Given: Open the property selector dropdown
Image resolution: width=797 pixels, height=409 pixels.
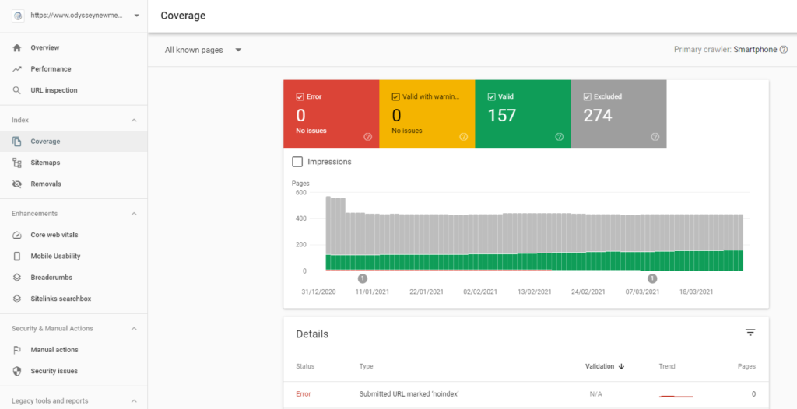Looking at the screenshot, I should coord(136,16).
